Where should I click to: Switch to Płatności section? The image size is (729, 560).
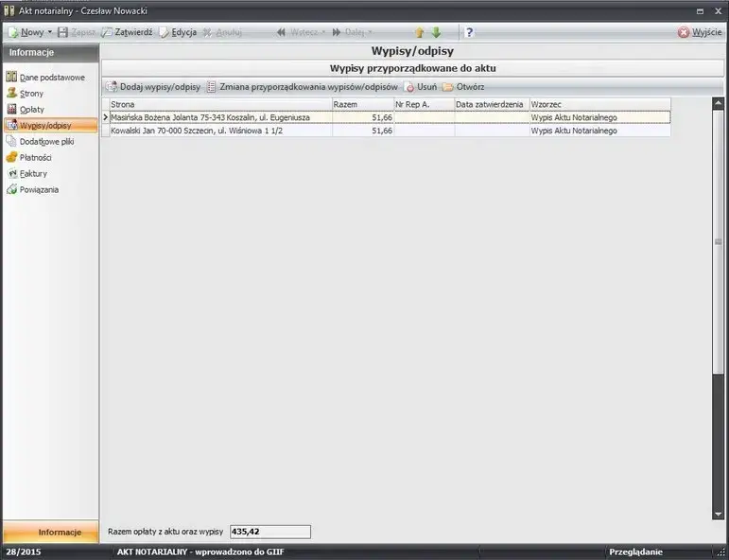point(35,157)
